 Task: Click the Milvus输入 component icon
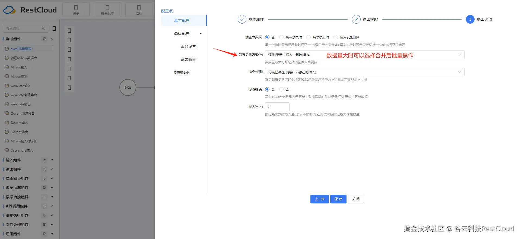[7, 67]
